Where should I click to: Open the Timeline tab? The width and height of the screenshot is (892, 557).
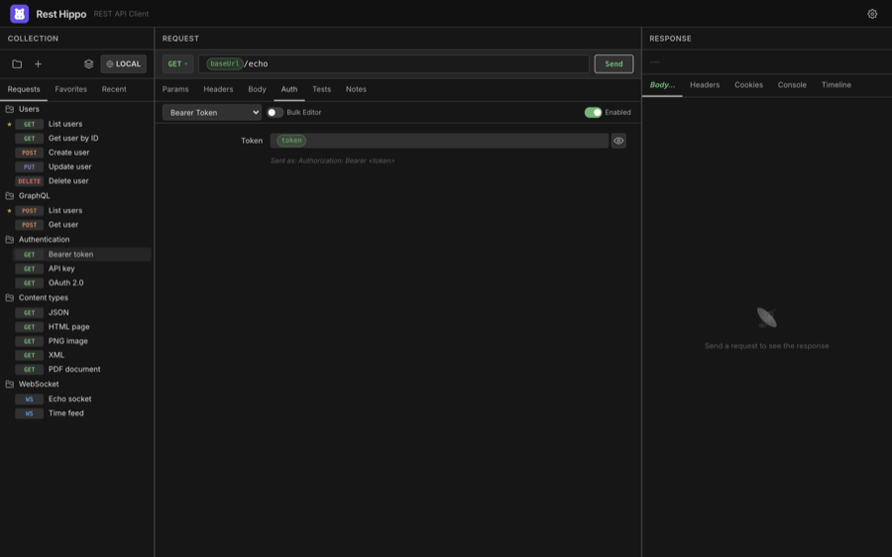(x=836, y=85)
